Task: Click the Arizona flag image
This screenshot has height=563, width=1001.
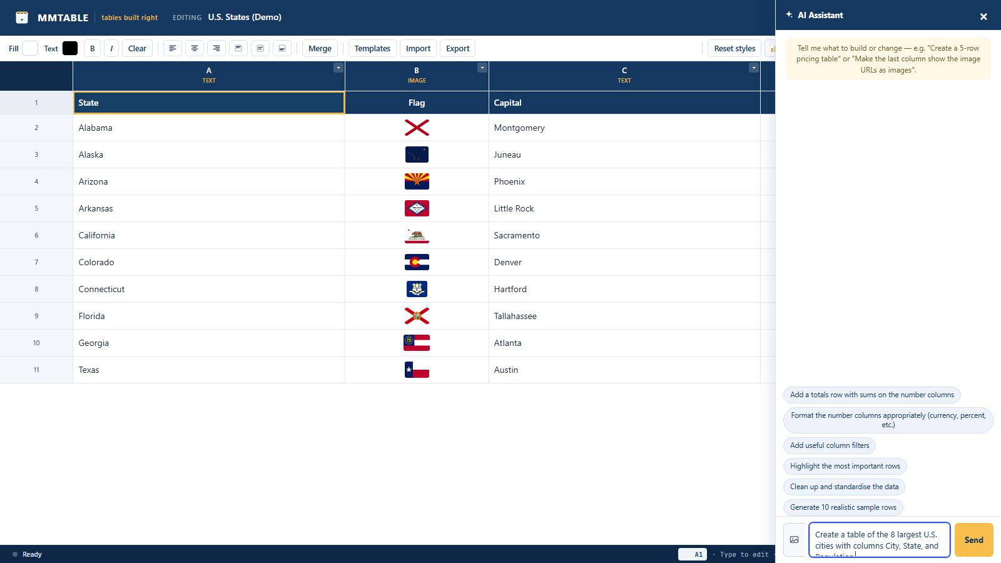Action: click(x=417, y=181)
